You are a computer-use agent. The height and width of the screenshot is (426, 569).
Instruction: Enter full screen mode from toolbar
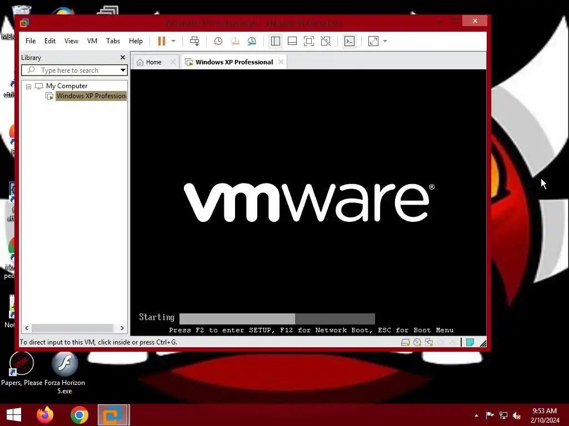309,41
